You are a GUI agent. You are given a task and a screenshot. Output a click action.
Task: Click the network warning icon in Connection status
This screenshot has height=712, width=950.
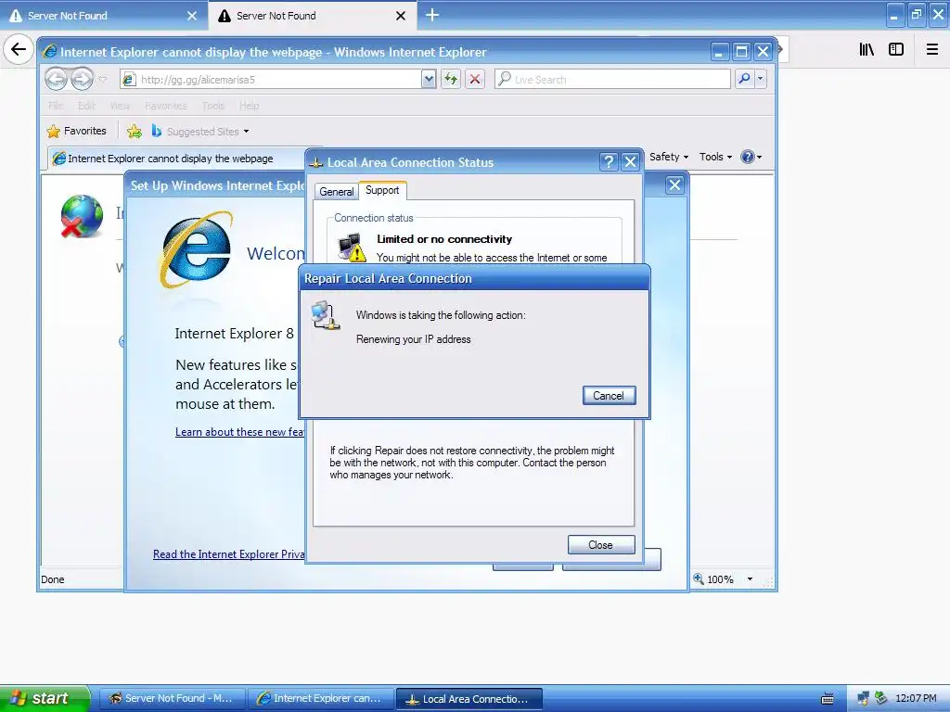click(x=352, y=248)
